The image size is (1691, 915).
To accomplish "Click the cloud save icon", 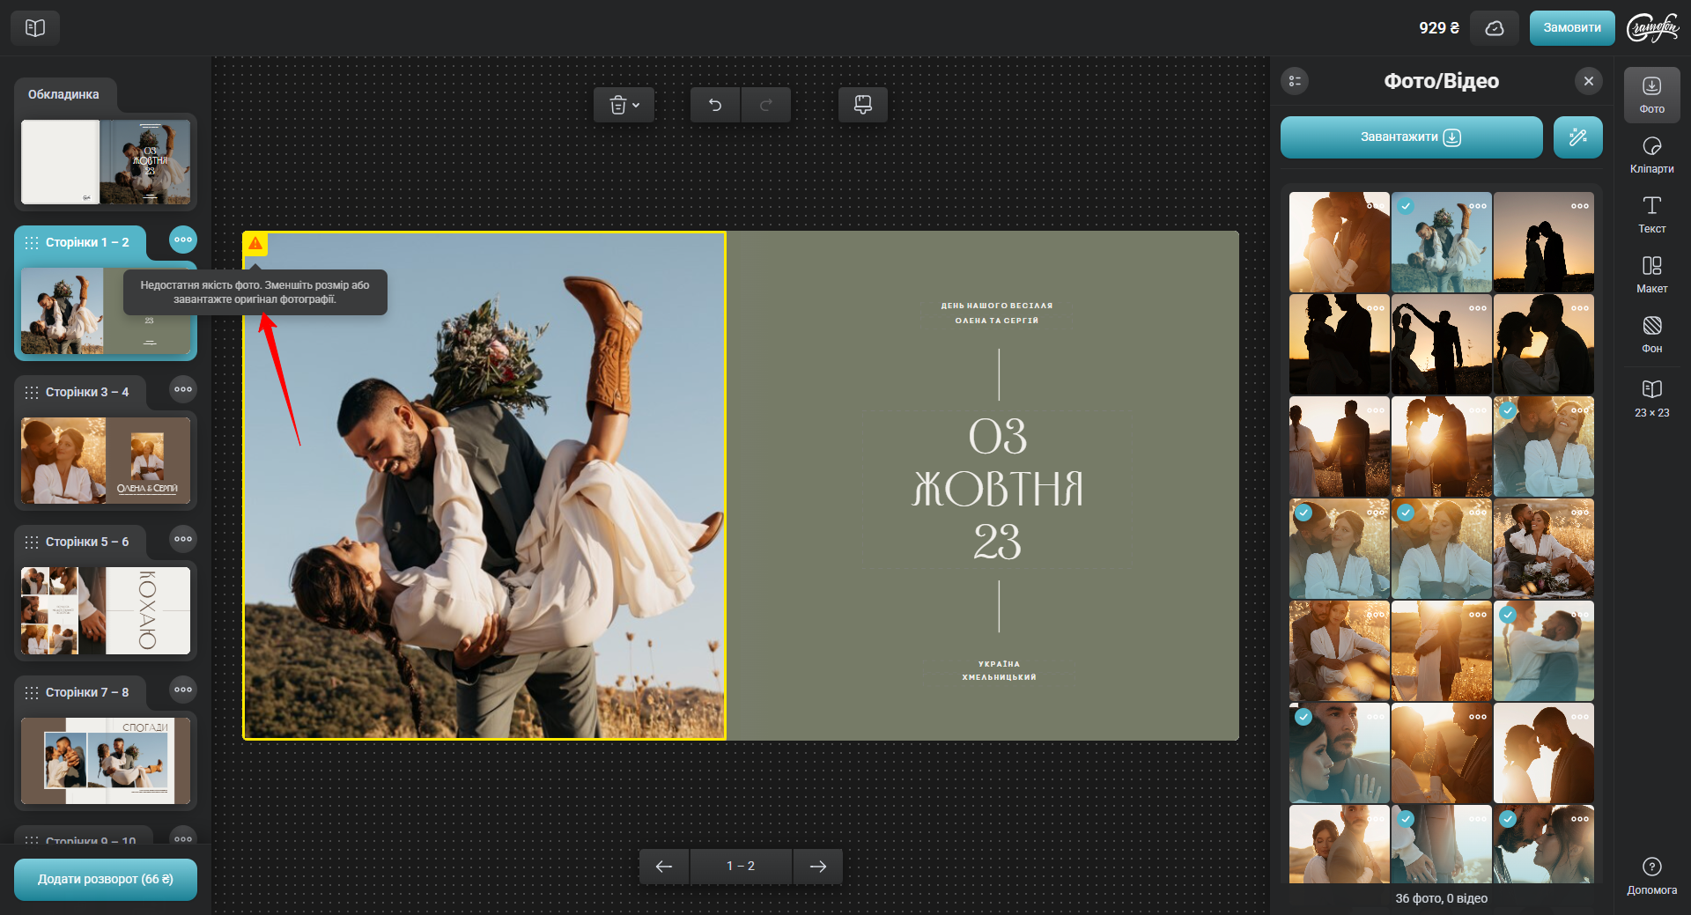I will [1495, 28].
